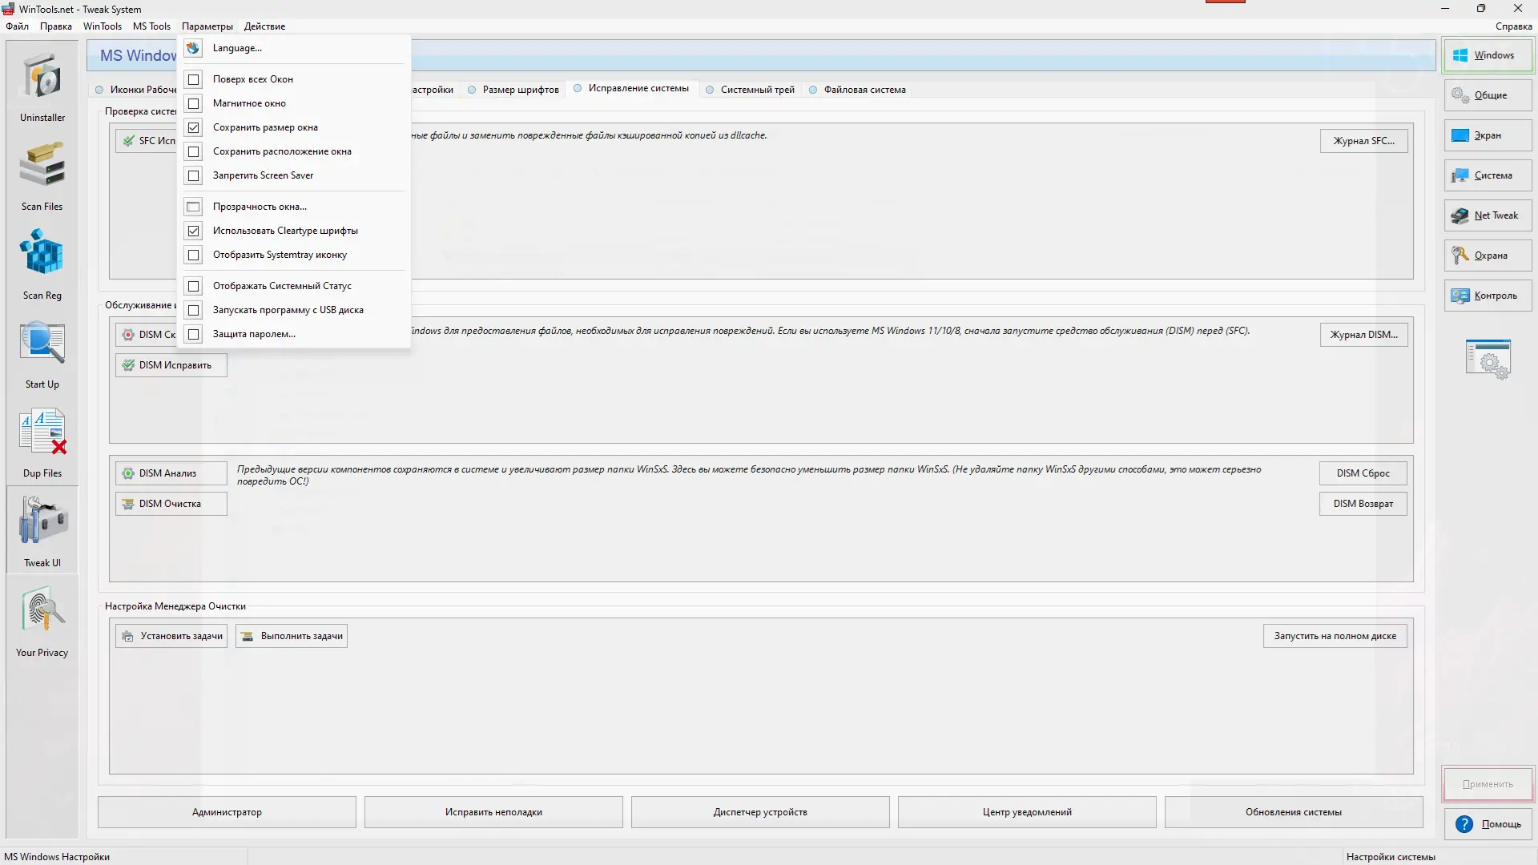Open the Действие menu
Screen dimensions: 1538x865
coord(264,26)
